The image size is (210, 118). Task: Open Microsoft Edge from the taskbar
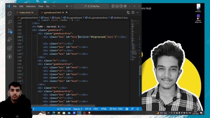pyautogui.click(x=54, y=113)
